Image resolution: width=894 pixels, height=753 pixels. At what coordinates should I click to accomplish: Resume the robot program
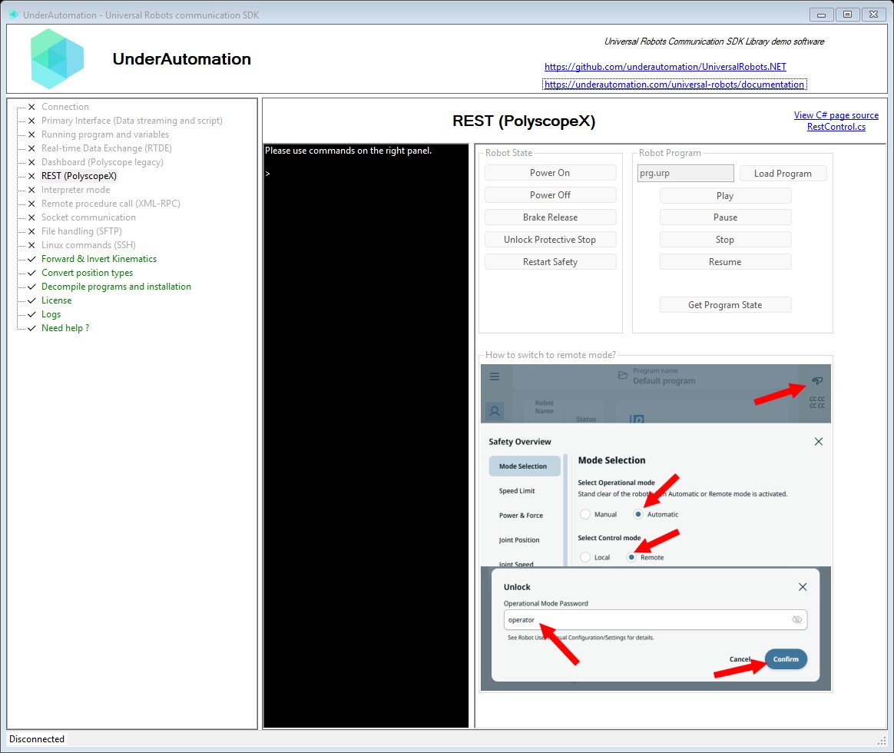coord(725,262)
